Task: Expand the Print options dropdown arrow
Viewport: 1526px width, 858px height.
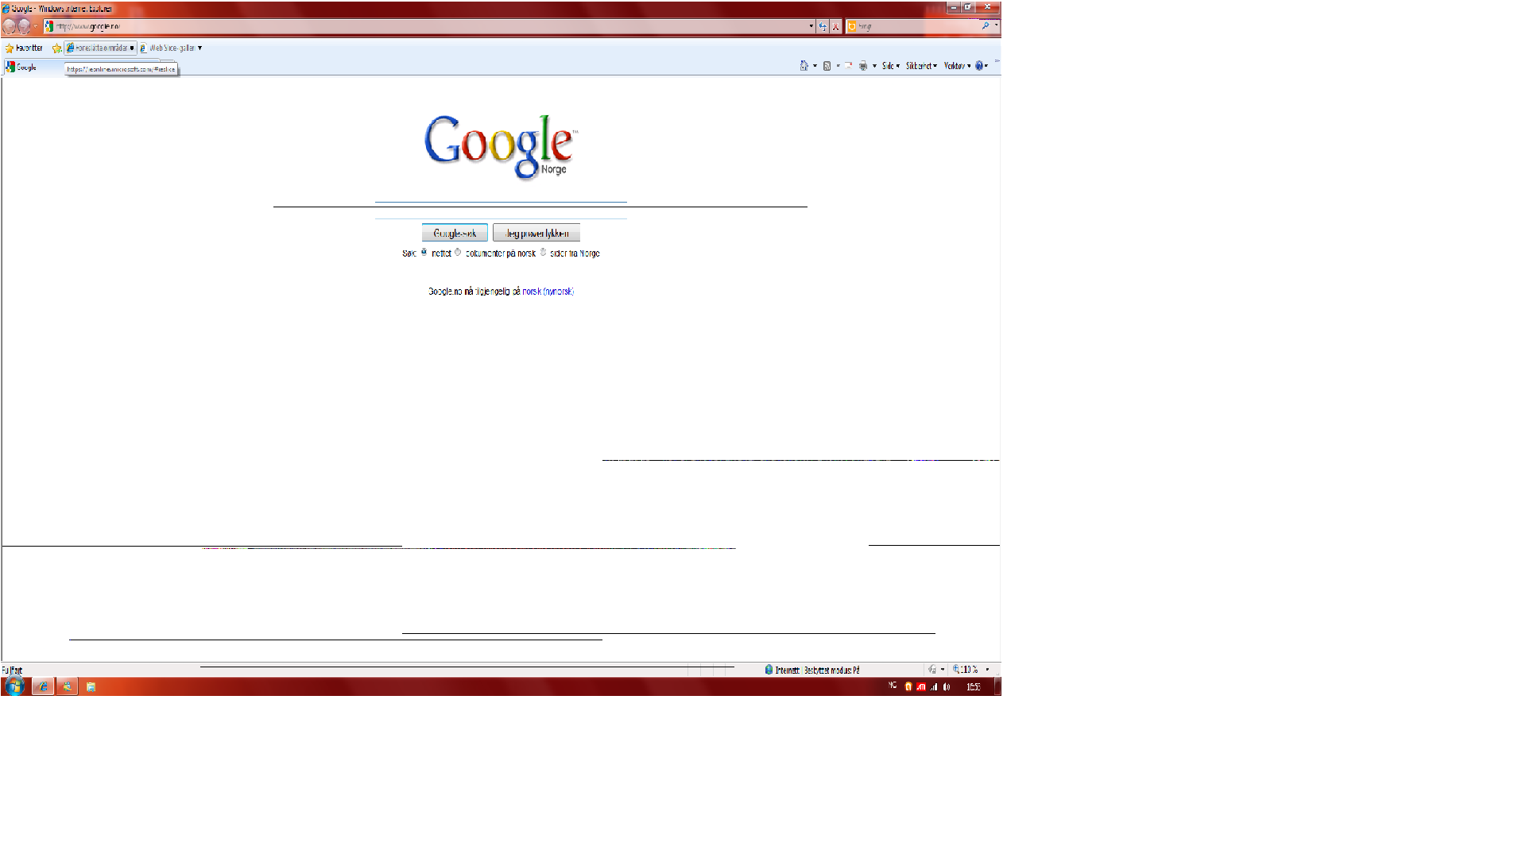Action: click(x=874, y=66)
